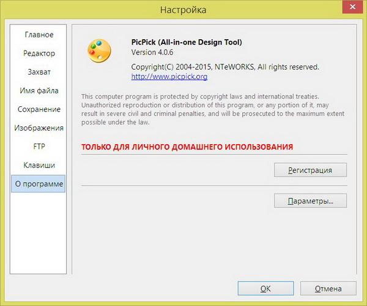367x306 pixels.
Task: Click the red personal home use notice
Action: coord(187,147)
